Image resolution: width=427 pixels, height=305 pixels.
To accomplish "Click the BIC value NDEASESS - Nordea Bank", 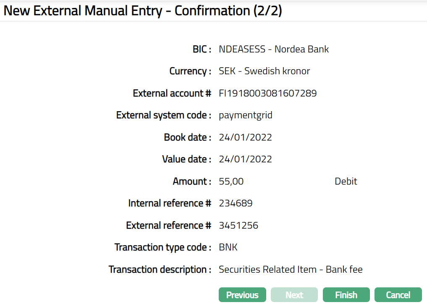I will click(274, 49).
